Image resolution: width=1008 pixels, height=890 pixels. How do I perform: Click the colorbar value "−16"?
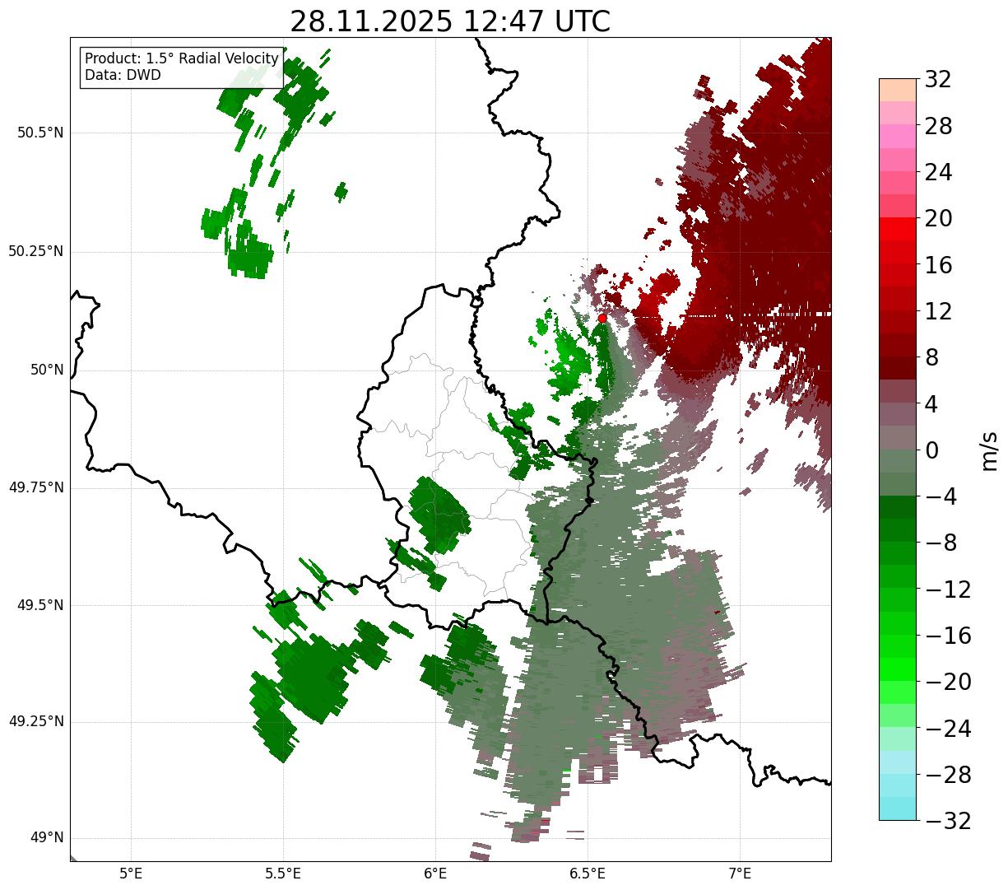click(x=948, y=636)
